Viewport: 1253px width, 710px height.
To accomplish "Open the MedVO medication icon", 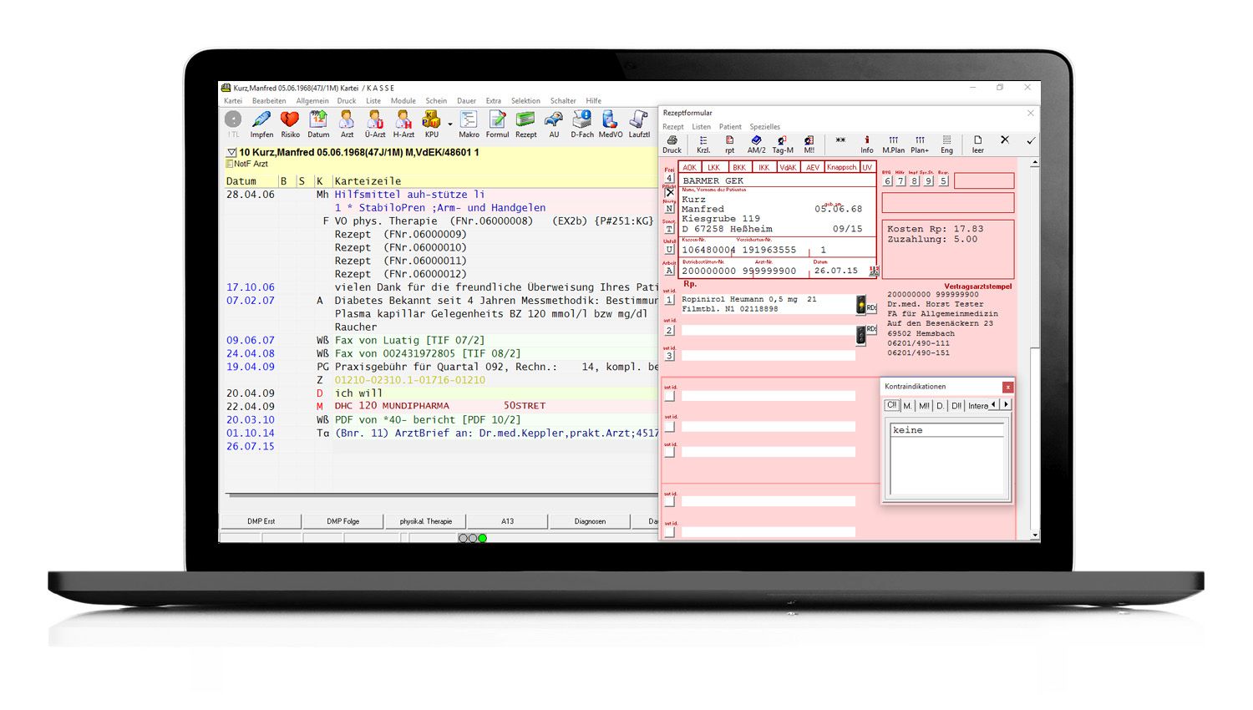I will (x=610, y=123).
